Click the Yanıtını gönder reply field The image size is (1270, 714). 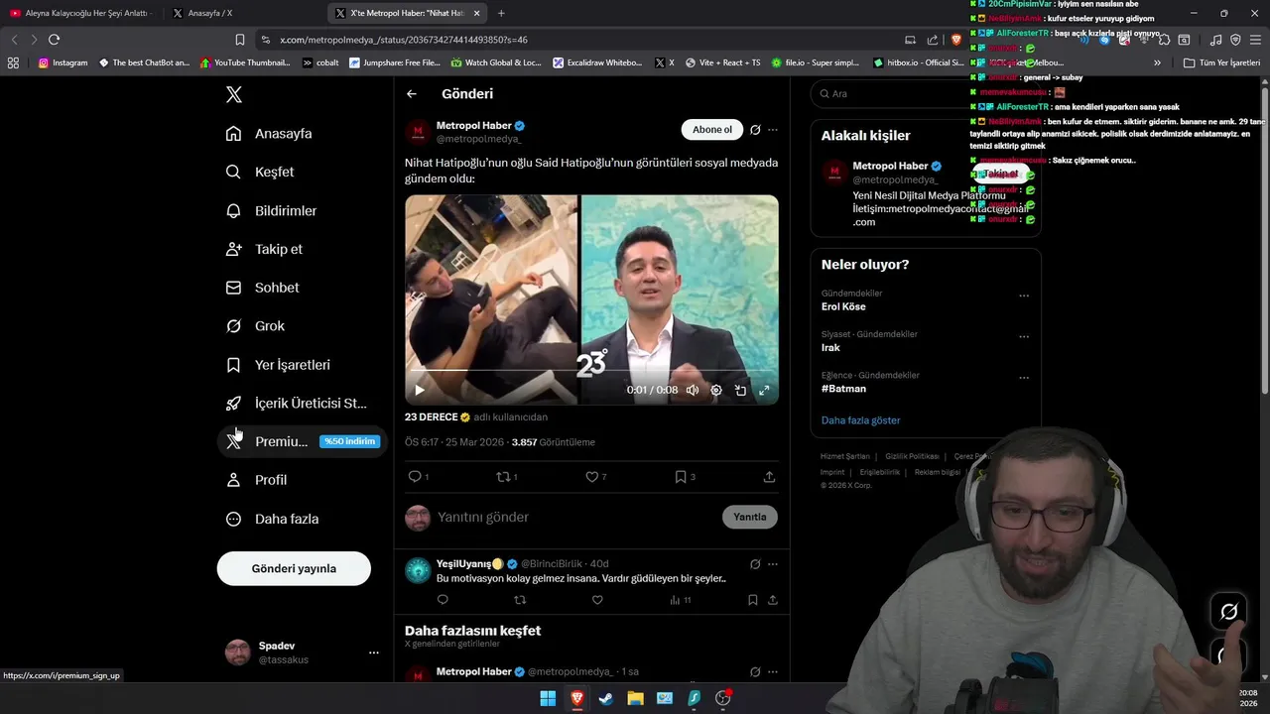(483, 517)
